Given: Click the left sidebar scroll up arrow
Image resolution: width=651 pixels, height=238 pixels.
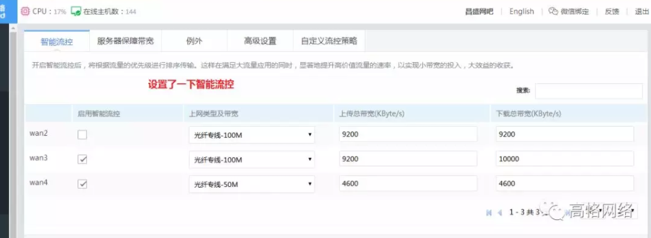Looking at the screenshot, I should pos(13,28).
